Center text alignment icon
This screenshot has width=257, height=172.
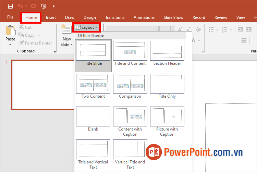tap(220, 40)
